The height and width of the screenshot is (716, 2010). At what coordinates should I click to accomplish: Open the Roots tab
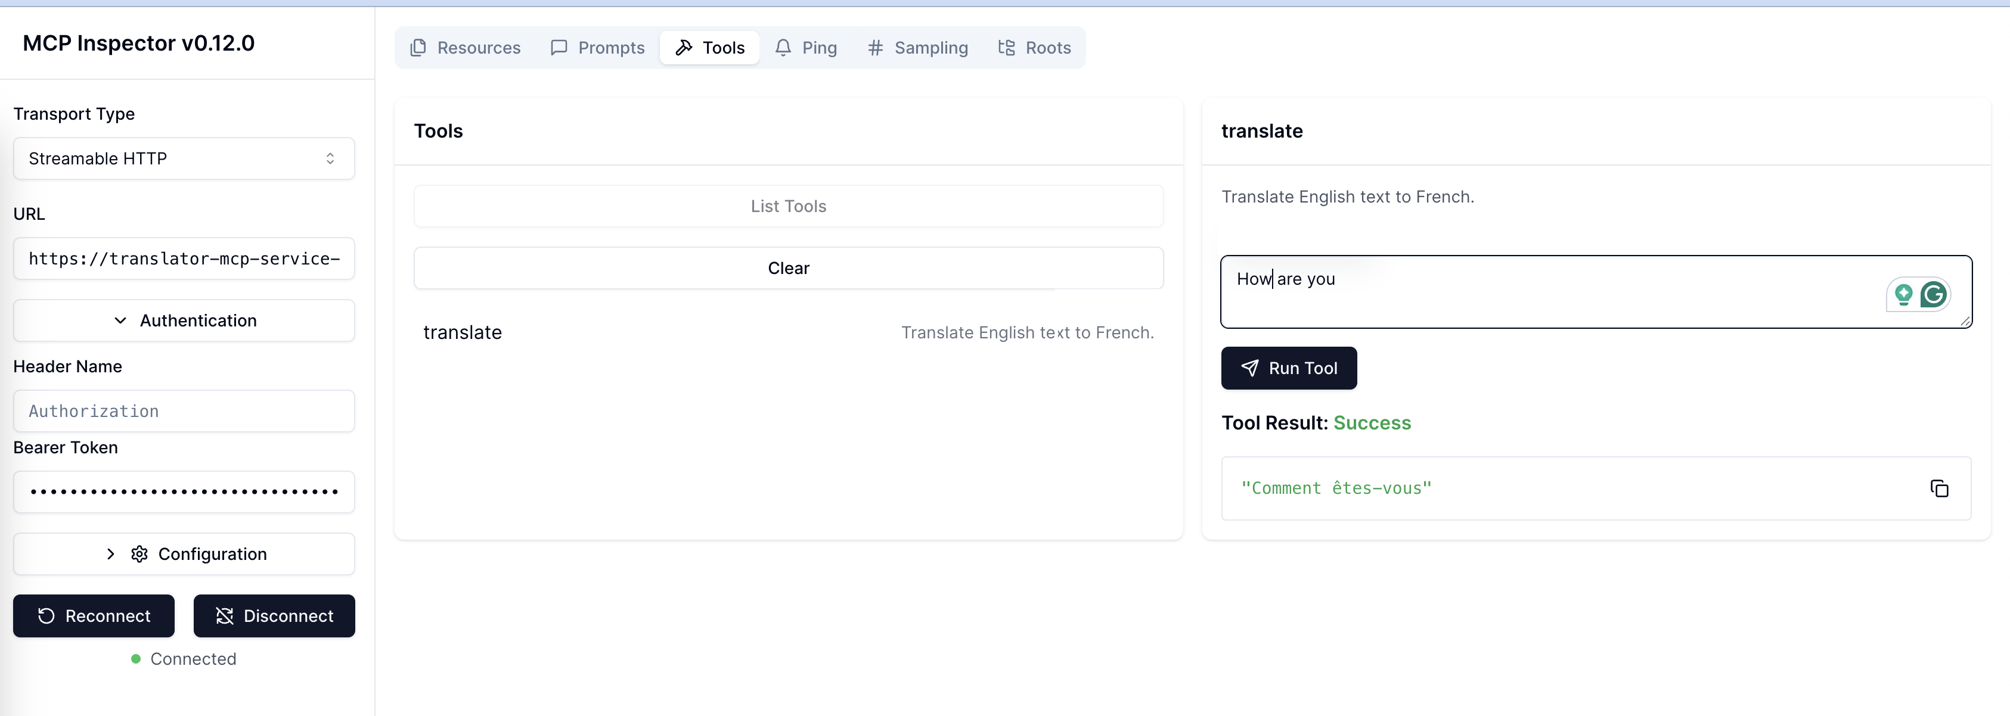[x=1035, y=48]
